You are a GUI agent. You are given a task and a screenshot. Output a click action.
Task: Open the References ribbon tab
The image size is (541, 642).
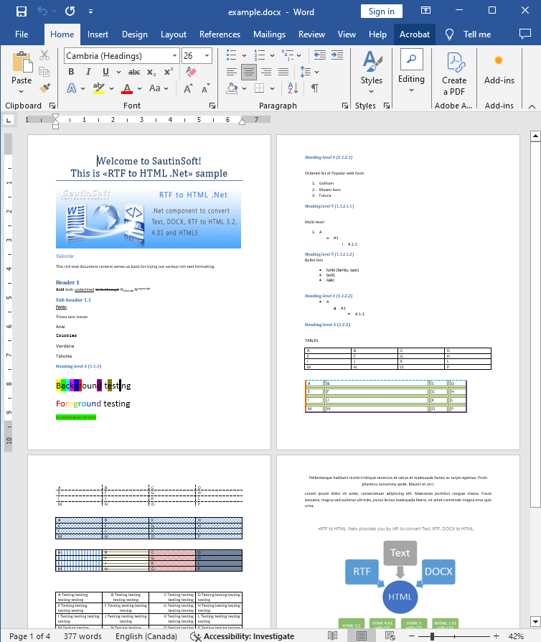coord(220,34)
